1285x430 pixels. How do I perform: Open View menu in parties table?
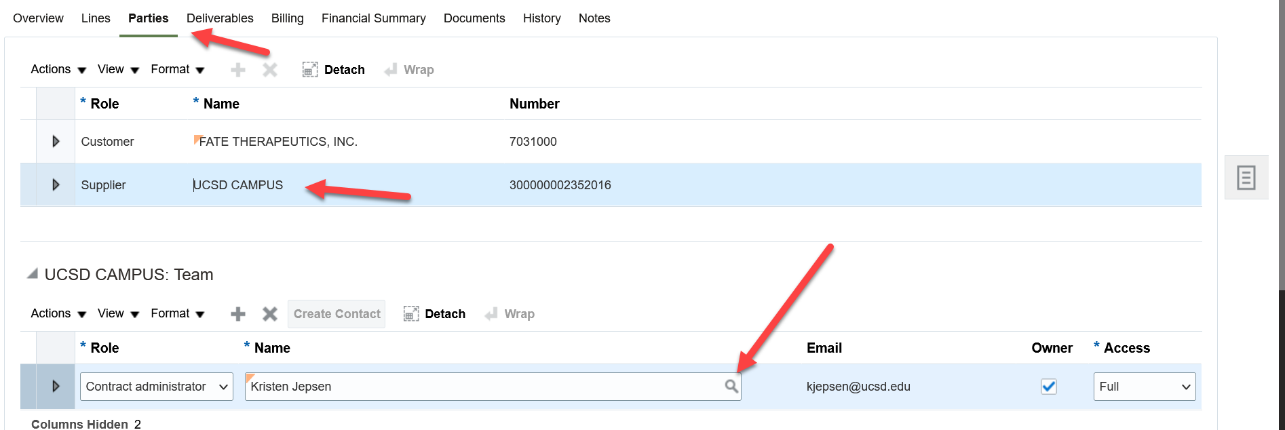click(x=118, y=69)
